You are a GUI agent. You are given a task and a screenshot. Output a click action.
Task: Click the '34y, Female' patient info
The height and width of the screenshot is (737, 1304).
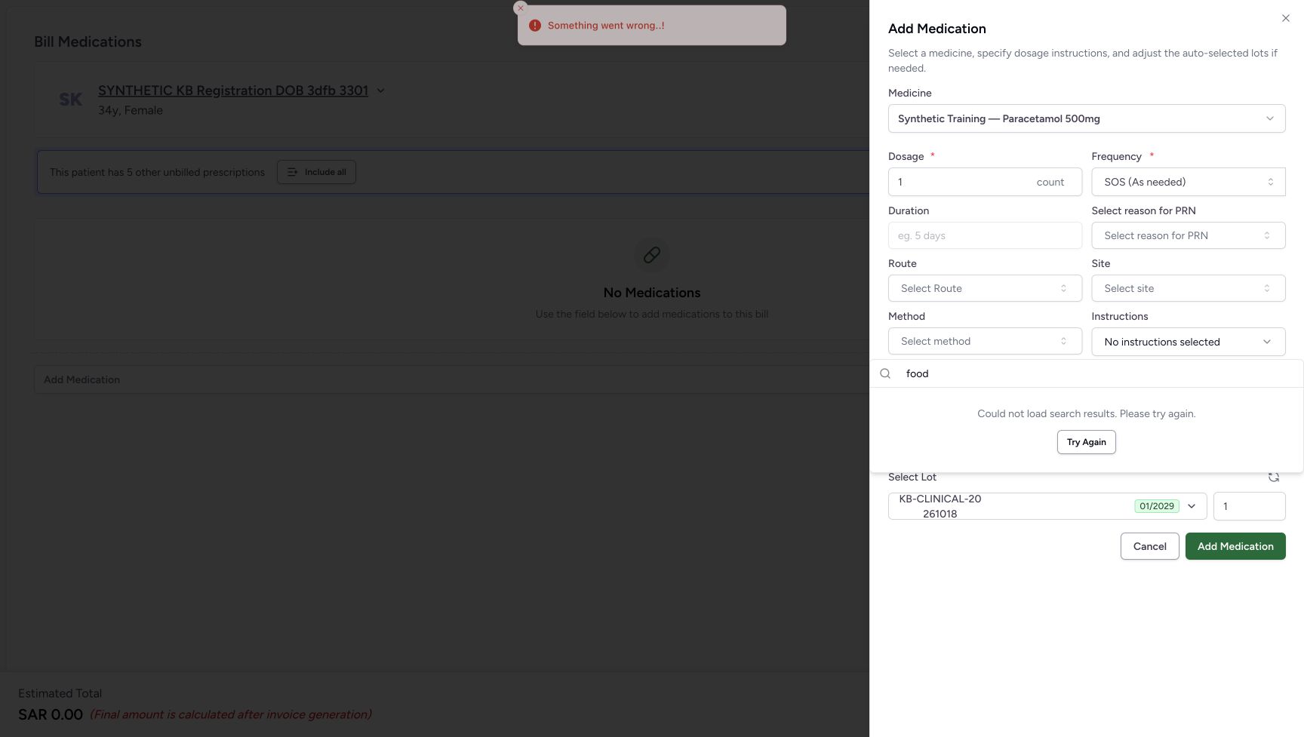[x=131, y=110]
